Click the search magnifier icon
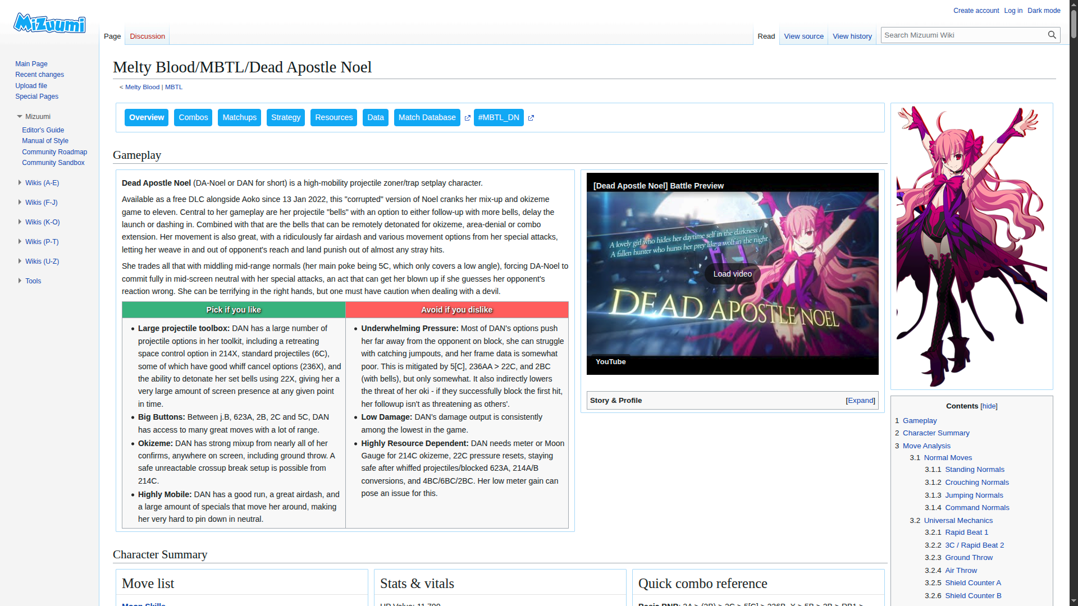This screenshot has height=606, width=1078. tap(1052, 35)
